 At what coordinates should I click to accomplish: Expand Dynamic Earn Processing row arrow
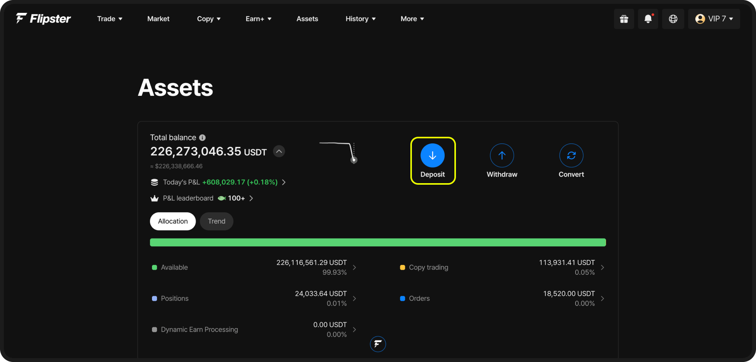354,330
